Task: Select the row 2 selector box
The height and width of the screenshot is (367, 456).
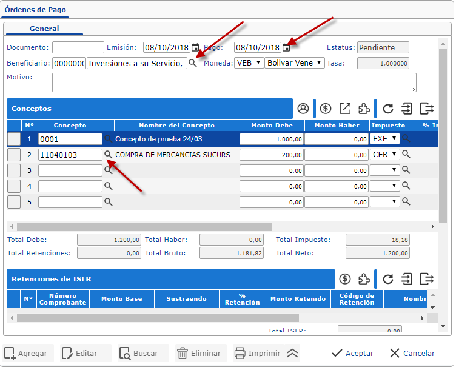Action: (13, 155)
